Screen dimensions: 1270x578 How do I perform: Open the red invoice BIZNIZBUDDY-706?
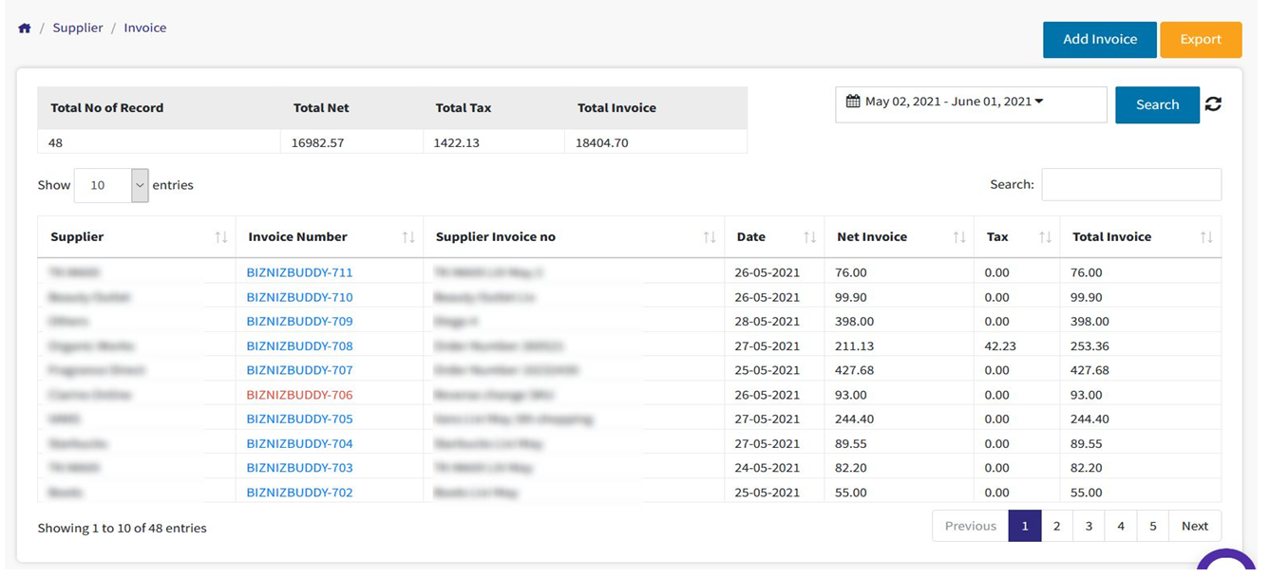tap(299, 395)
